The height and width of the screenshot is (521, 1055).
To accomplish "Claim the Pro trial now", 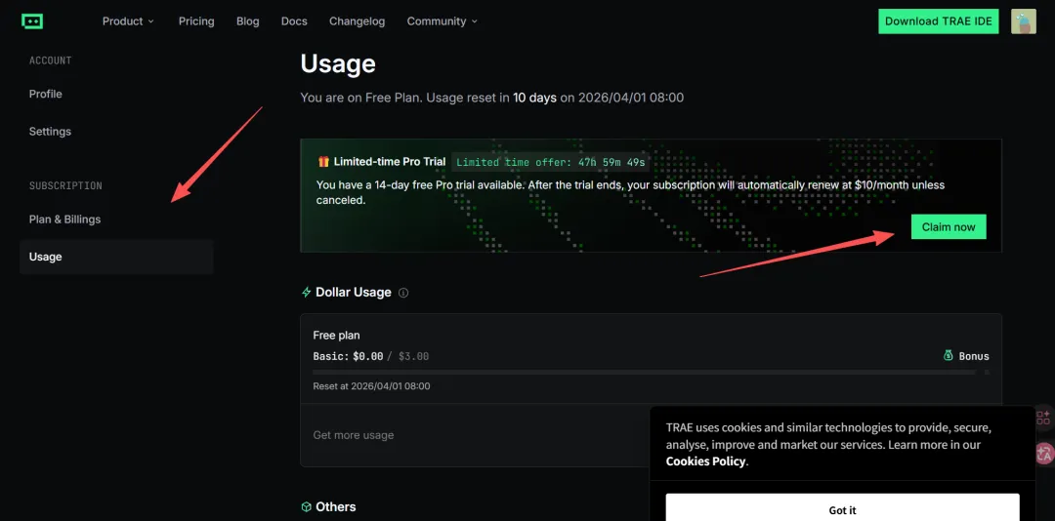I will 948,226.
